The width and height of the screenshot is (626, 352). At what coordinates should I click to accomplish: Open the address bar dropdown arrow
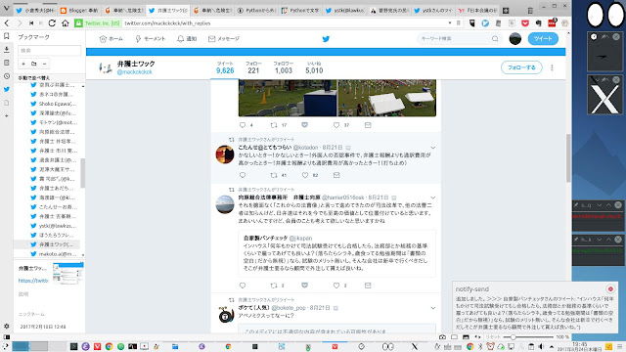click(450, 23)
